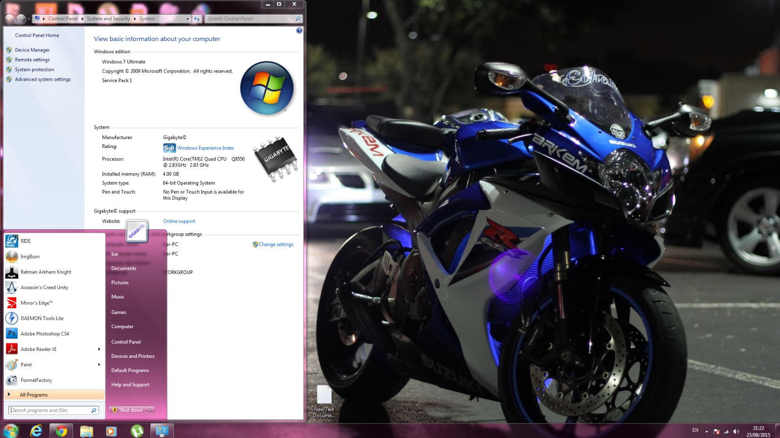Open the Windows Experience Index link

[205, 148]
